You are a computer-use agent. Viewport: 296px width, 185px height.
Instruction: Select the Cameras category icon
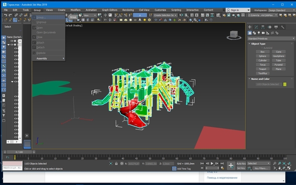click(263, 33)
